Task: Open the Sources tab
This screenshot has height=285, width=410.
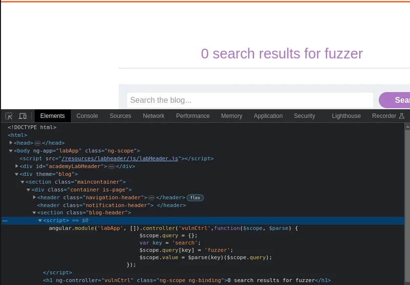Action: click(120, 116)
